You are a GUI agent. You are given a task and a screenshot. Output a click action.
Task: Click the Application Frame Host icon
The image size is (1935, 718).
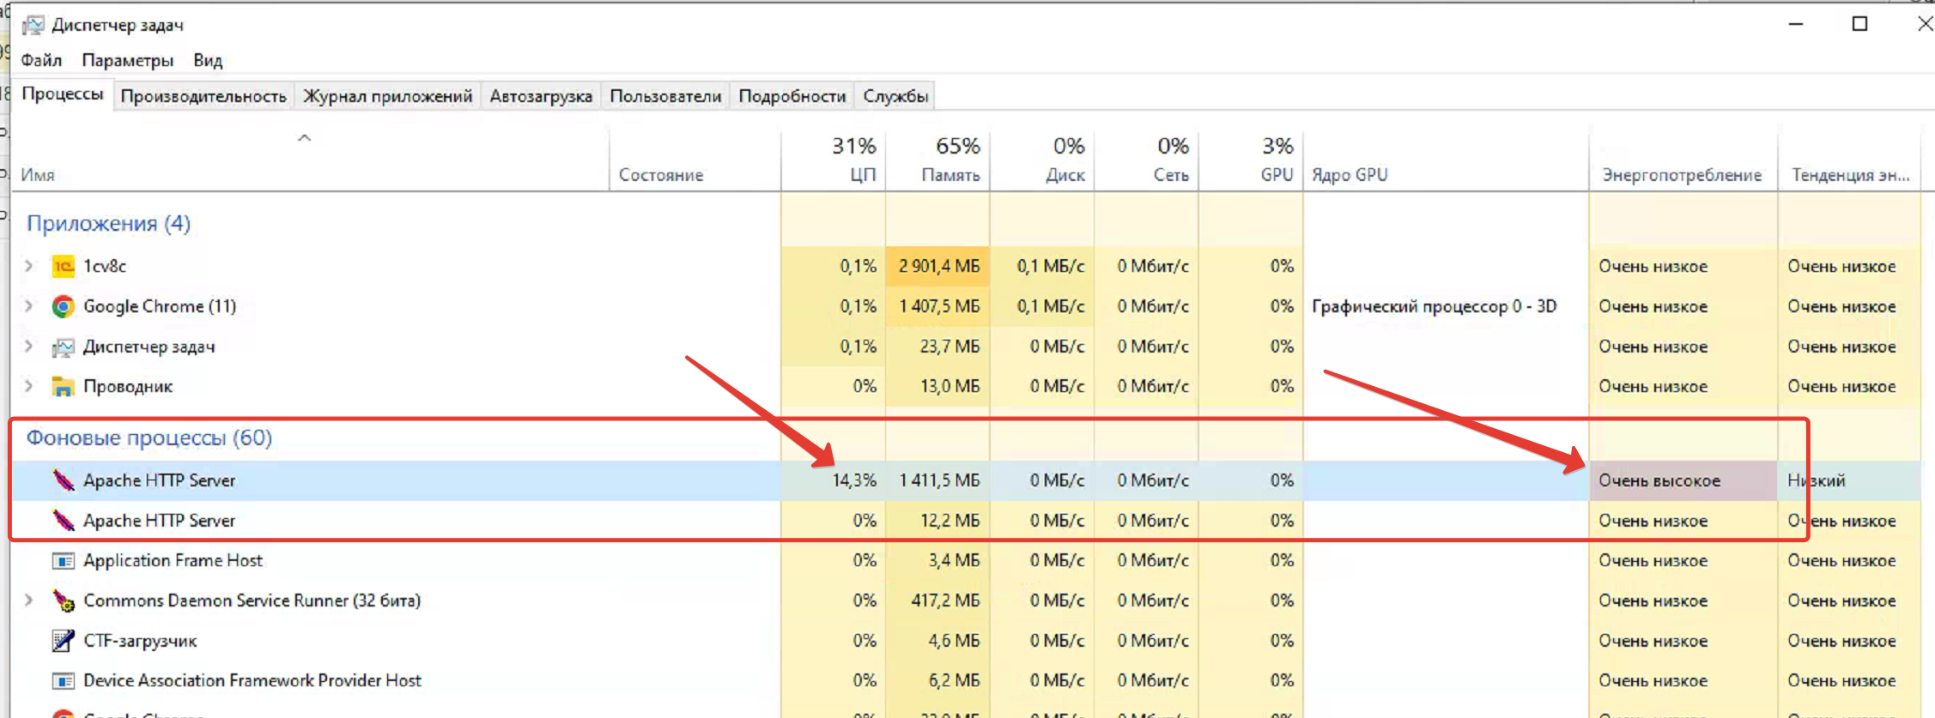pyautogui.click(x=63, y=561)
